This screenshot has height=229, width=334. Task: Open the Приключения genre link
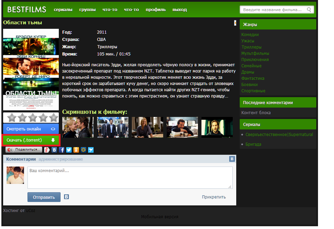(x=255, y=60)
